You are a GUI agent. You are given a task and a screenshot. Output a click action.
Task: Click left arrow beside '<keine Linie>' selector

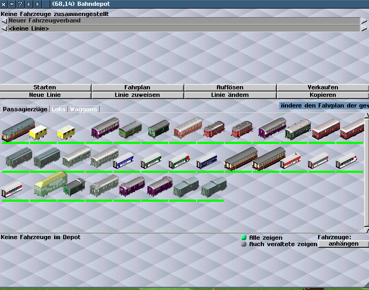click(x=4, y=28)
